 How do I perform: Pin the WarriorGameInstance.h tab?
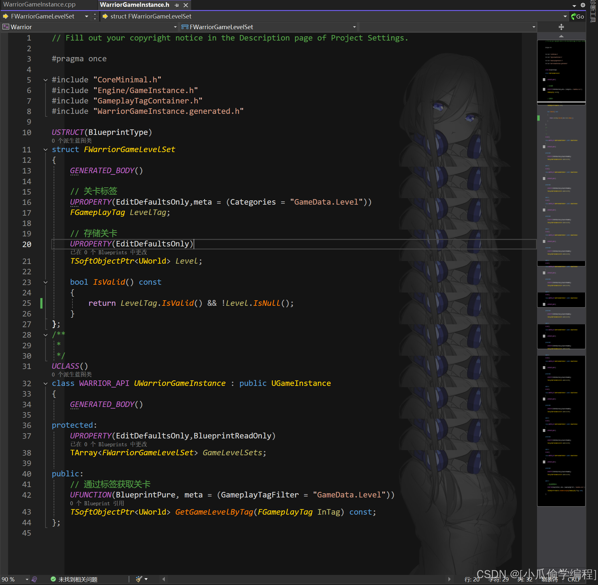pyautogui.click(x=177, y=5)
